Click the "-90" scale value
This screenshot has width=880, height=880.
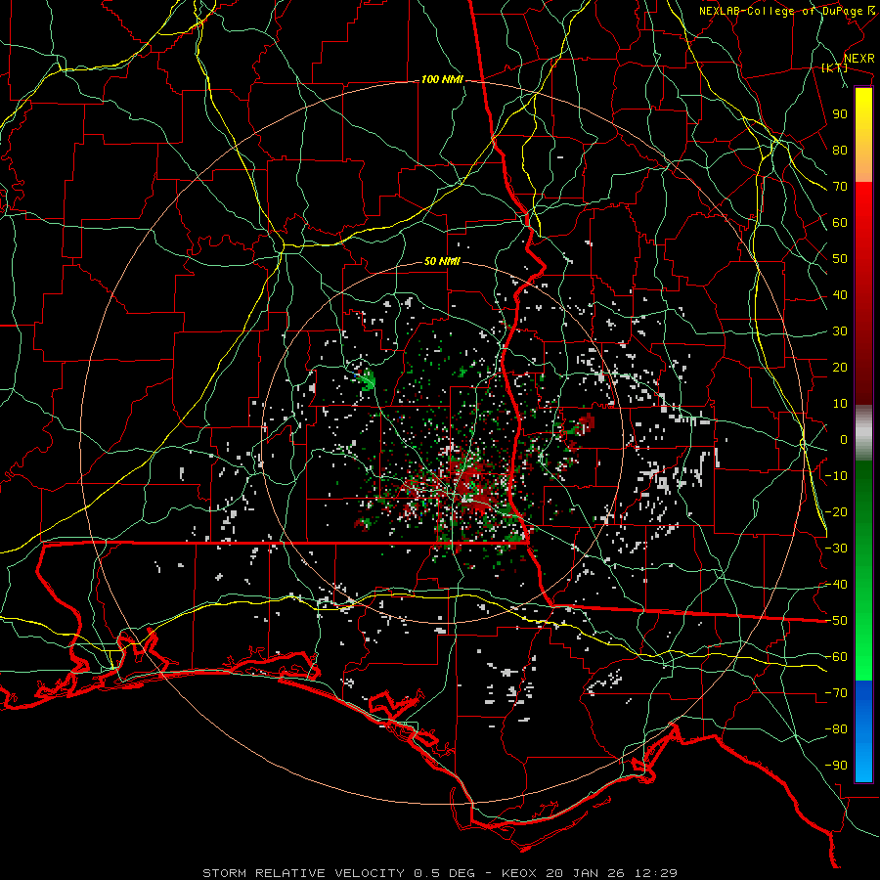pyautogui.click(x=836, y=766)
